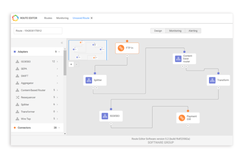
Task: Click the orange input dot above Payment GW
Action: click(x=188, y=111)
